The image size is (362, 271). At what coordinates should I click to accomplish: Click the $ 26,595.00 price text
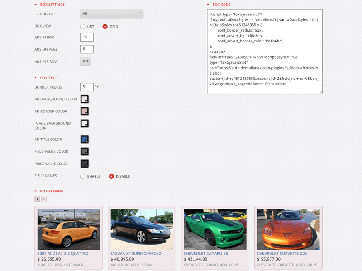[49, 259]
